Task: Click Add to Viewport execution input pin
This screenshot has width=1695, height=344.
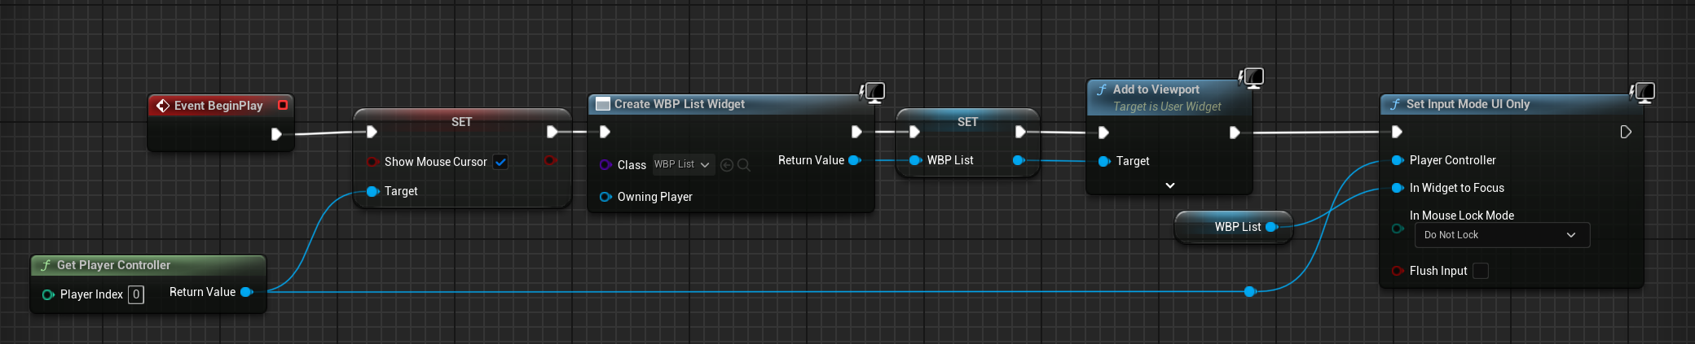Action: tap(1103, 133)
